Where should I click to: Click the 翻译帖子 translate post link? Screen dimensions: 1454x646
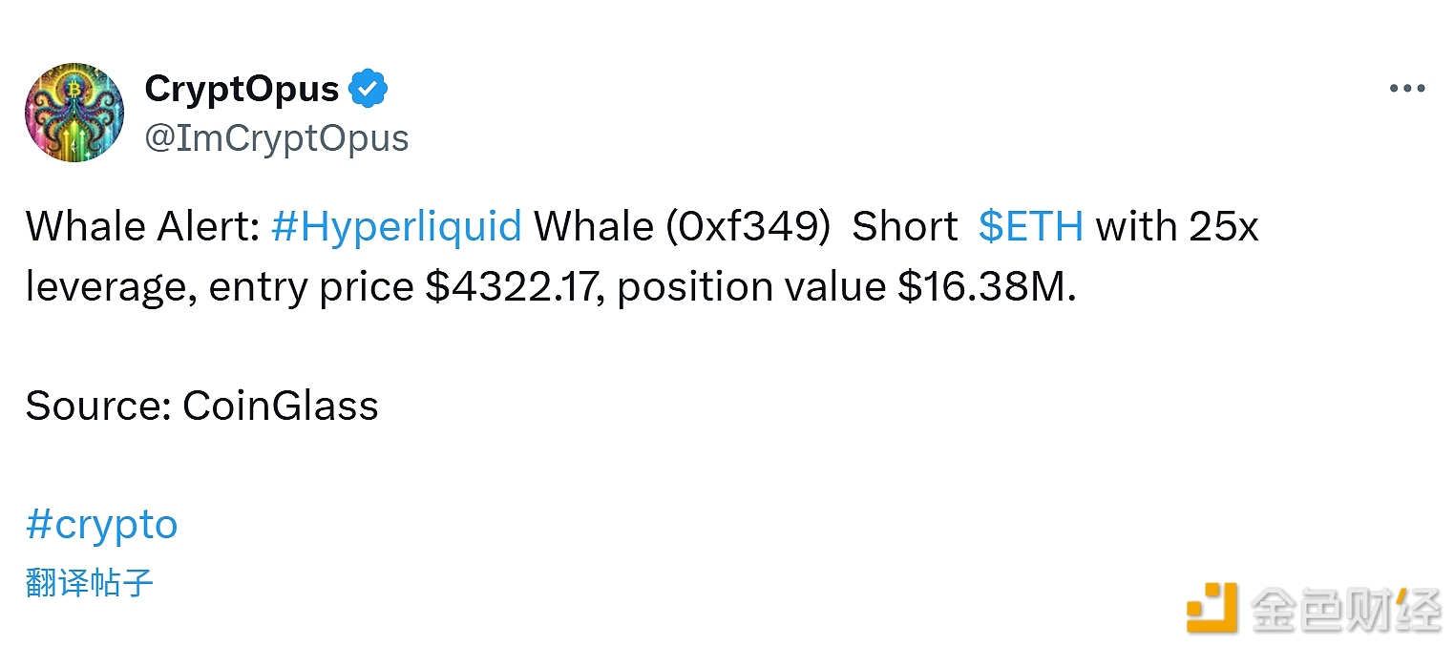[x=90, y=582]
